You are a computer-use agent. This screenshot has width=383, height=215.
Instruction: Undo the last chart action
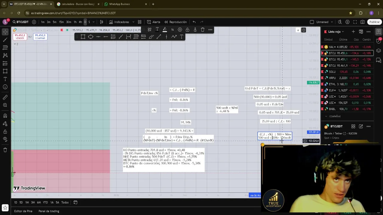click(x=194, y=22)
